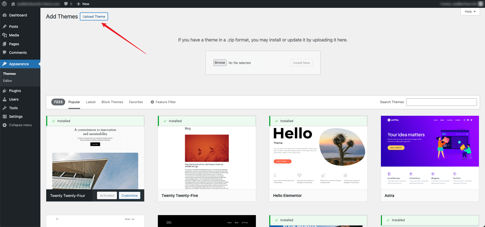Click the Search Themes label
Screen dimensions: 485x227
(392, 102)
